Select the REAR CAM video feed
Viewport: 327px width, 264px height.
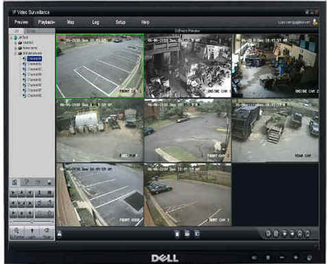pos(275,130)
